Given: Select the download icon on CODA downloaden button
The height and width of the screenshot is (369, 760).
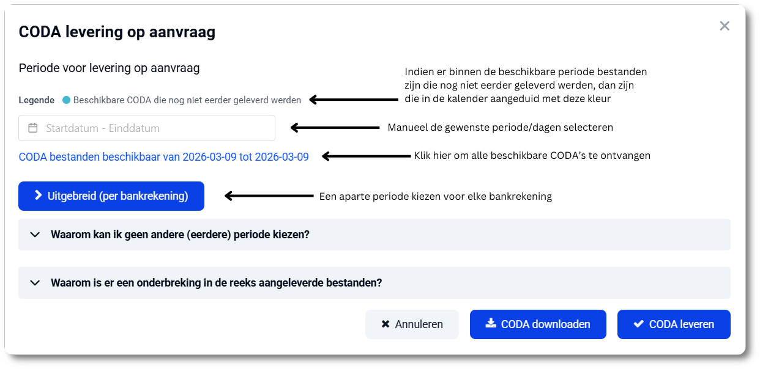Looking at the screenshot, I should [x=491, y=324].
